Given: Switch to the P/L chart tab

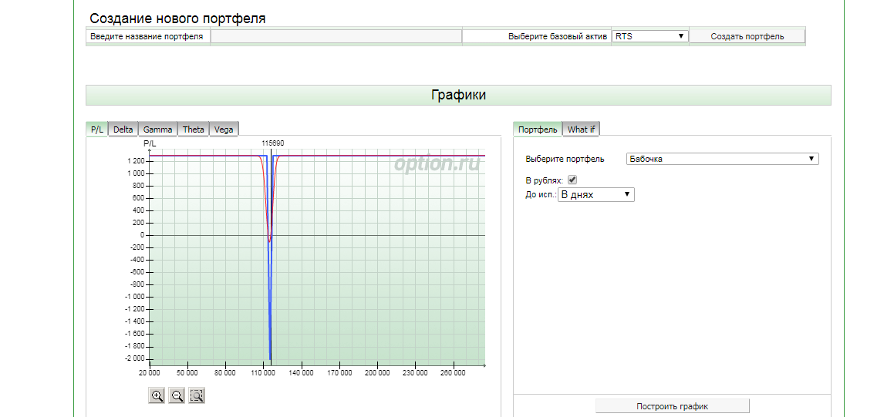Looking at the screenshot, I should coord(97,129).
